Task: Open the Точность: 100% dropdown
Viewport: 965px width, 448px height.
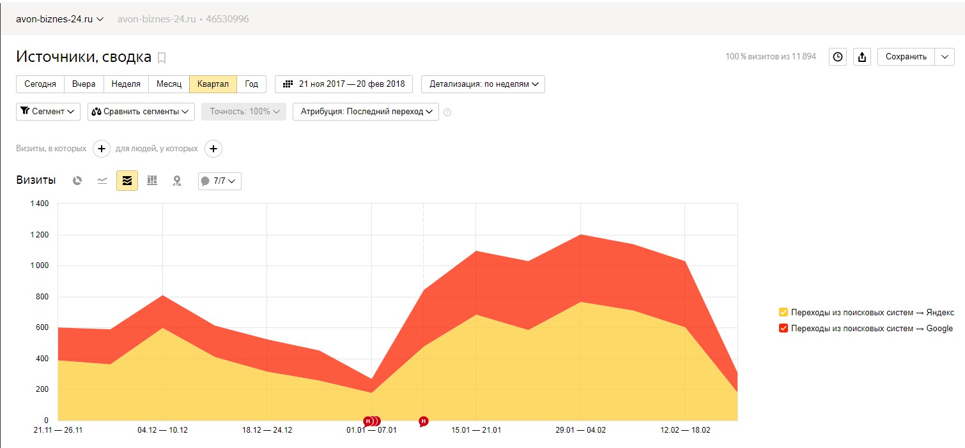Action: pyautogui.click(x=243, y=112)
